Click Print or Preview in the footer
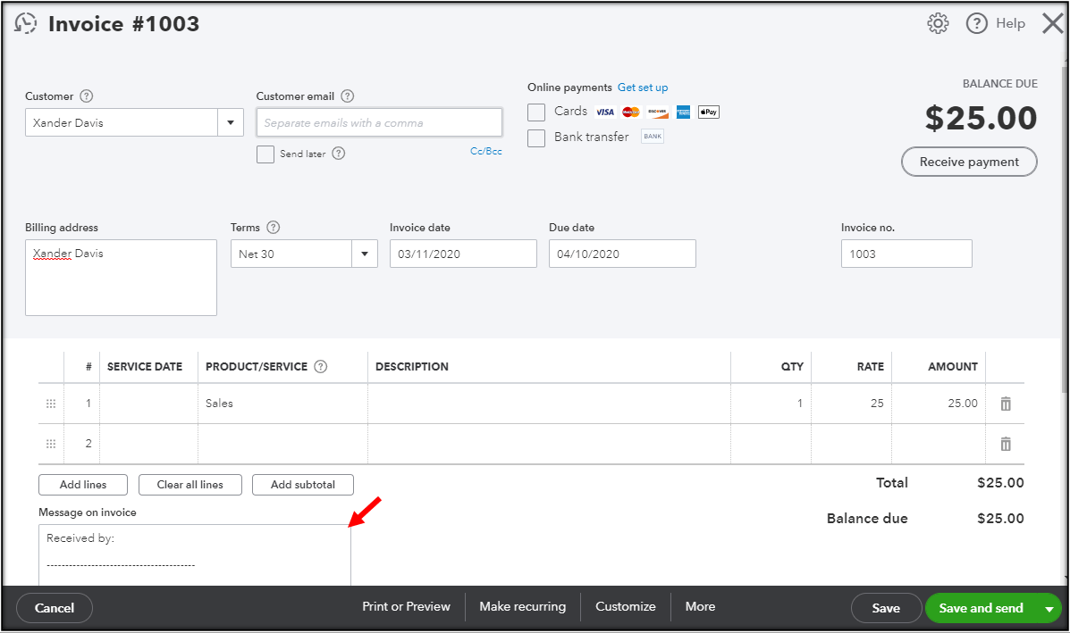This screenshot has height=633, width=1070. (406, 606)
